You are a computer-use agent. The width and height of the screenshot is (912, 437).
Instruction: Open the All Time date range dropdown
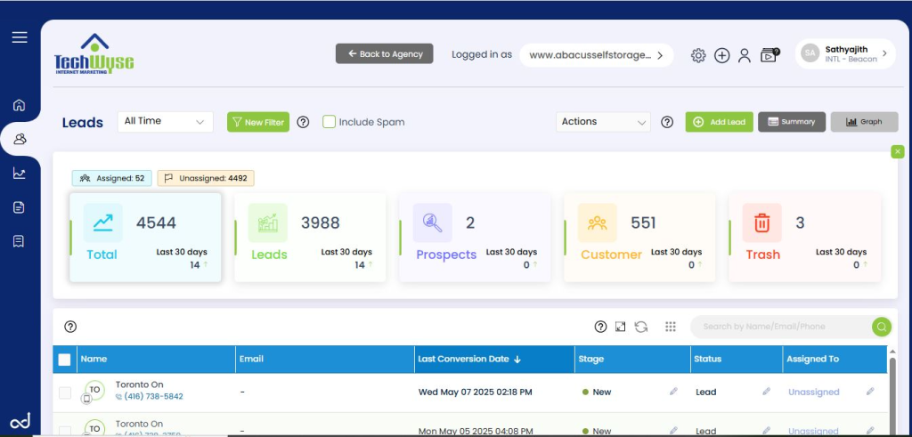click(x=165, y=121)
